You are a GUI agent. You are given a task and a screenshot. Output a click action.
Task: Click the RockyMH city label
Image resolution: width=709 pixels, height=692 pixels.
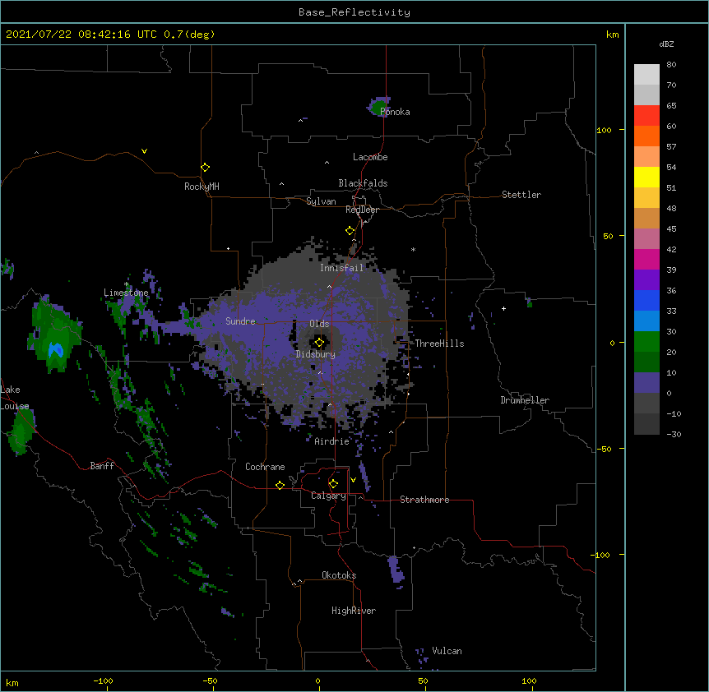(x=202, y=187)
